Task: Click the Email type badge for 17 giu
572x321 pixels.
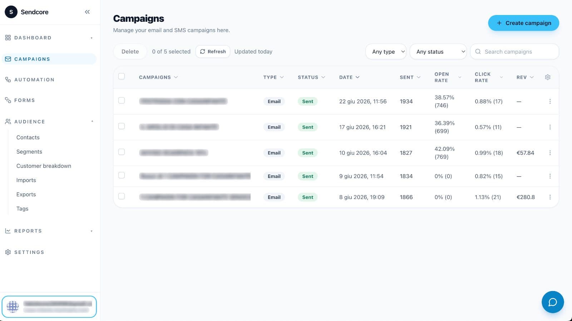Action: (274, 127)
